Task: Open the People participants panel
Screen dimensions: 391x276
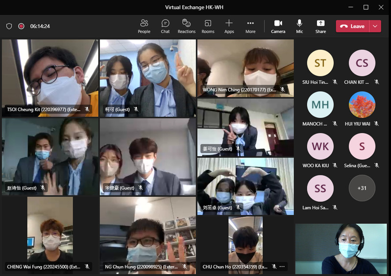Action: tap(144, 26)
